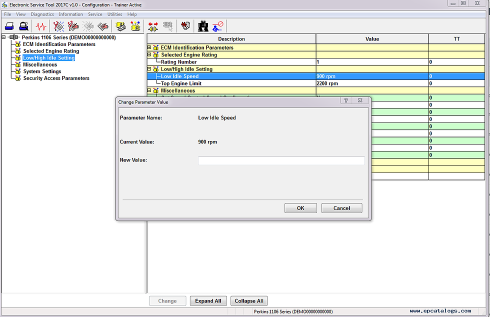
Task: Open Logged Diagnostic Codes icon
Action: click(x=73, y=26)
